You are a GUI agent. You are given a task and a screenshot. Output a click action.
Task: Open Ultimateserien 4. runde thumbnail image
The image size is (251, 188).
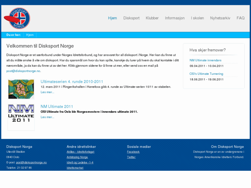21,89
